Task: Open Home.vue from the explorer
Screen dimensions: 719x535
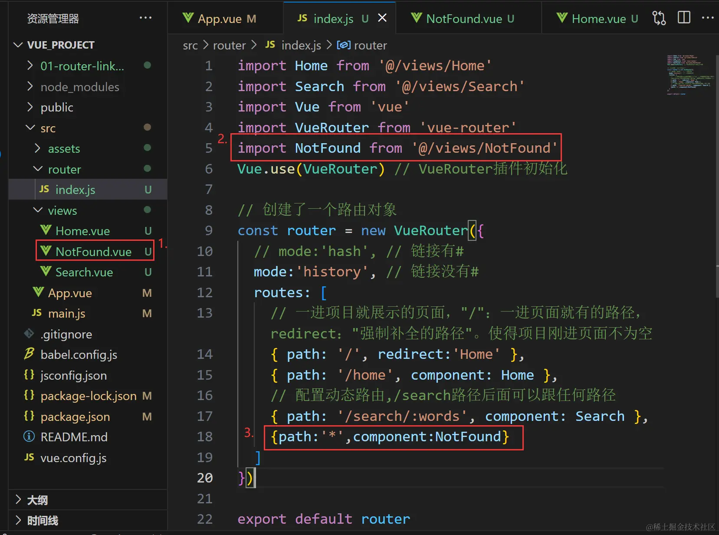Action: point(88,230)
